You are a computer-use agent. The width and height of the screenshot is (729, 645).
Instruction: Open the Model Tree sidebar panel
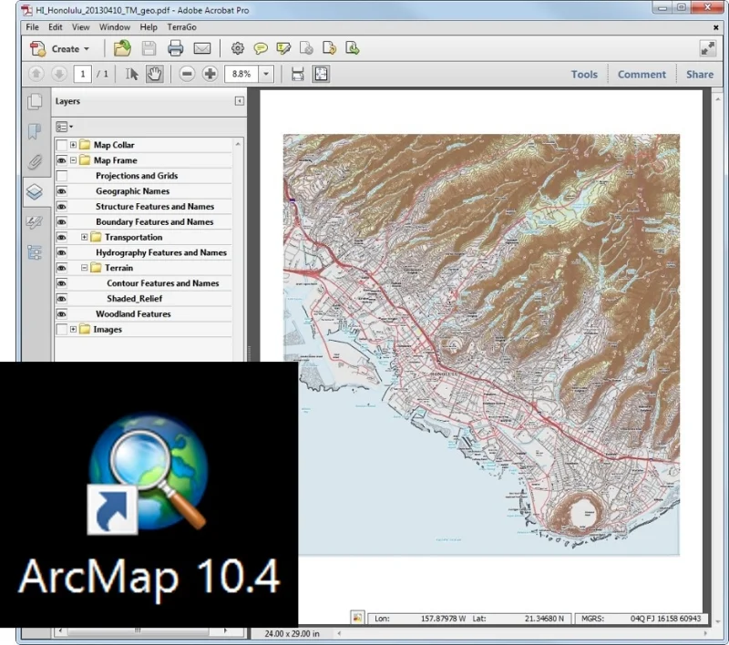(x=35, y=252)
